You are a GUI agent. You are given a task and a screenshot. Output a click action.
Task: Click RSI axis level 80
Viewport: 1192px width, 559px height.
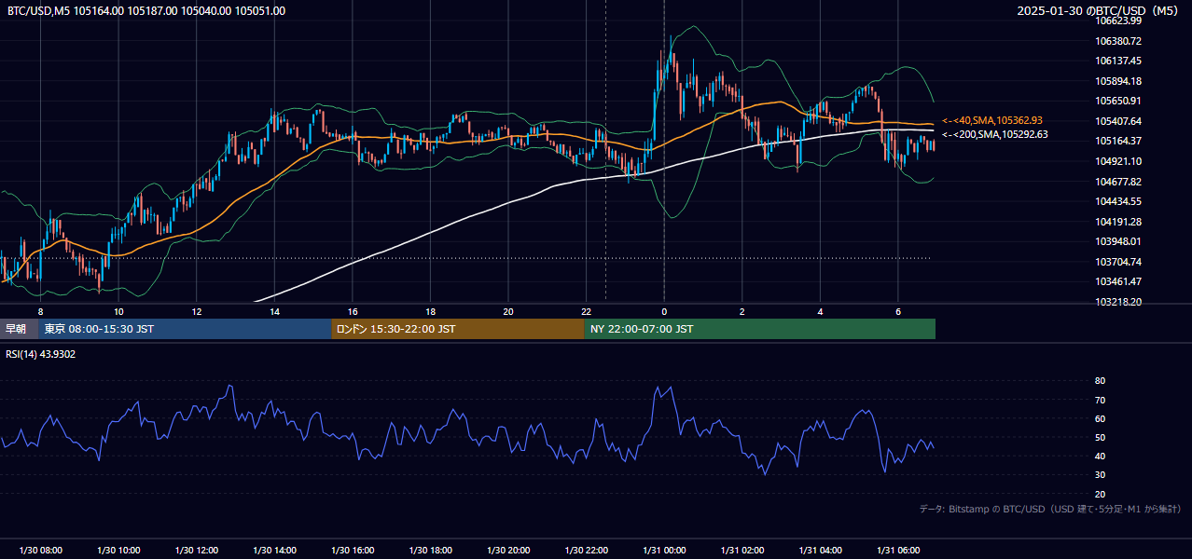coord(1100,381)
